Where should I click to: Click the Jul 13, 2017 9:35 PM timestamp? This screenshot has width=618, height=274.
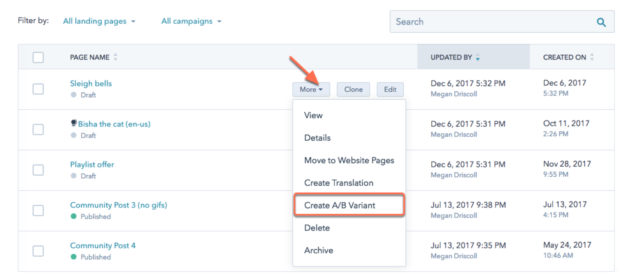[x=468, y=246]
